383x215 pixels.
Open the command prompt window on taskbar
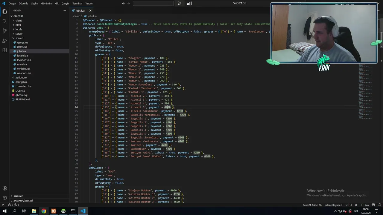[x=73, y=211]
